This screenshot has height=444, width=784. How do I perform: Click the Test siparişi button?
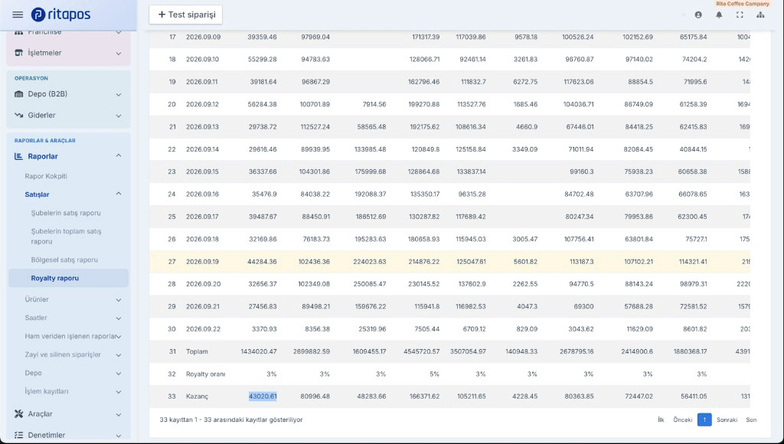coord(185,15)
